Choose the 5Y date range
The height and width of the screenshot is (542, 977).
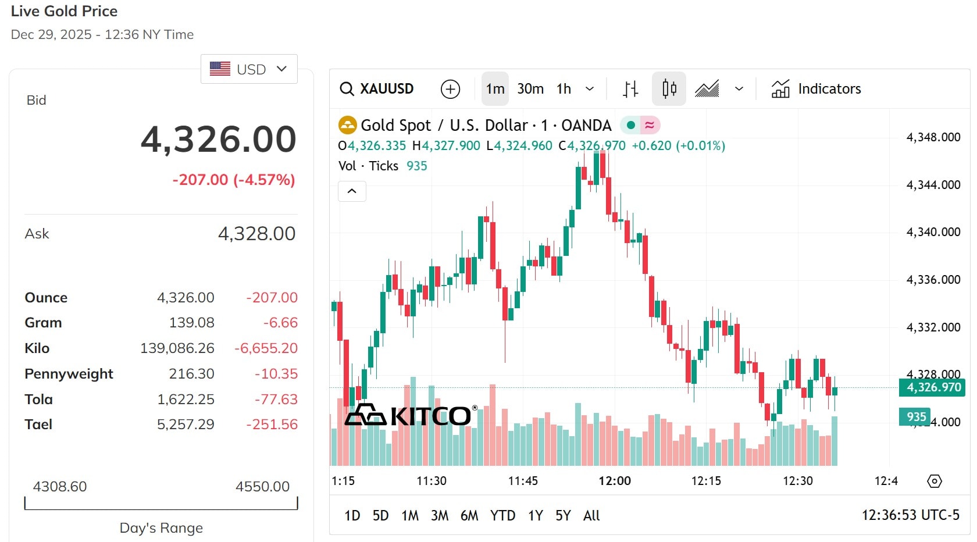tap(563, 516)
